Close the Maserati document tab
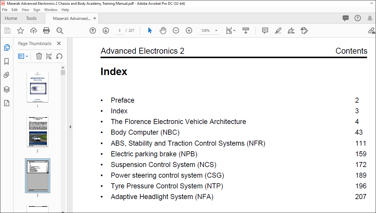Image resolution: width=376 pixels, height=213 pixels. [95, 18]
